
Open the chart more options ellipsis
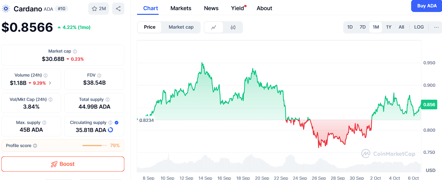(x=436, y=27)
